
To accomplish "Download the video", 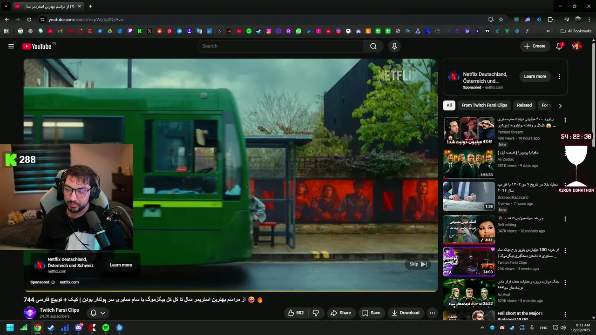I will pos(405,313).
